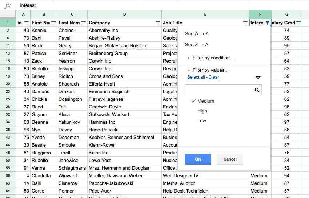The height and width of the screenshot is (198, 309).
Task: Click cell Bogan, Stokes and Botsford
Action: coord(124,46)
